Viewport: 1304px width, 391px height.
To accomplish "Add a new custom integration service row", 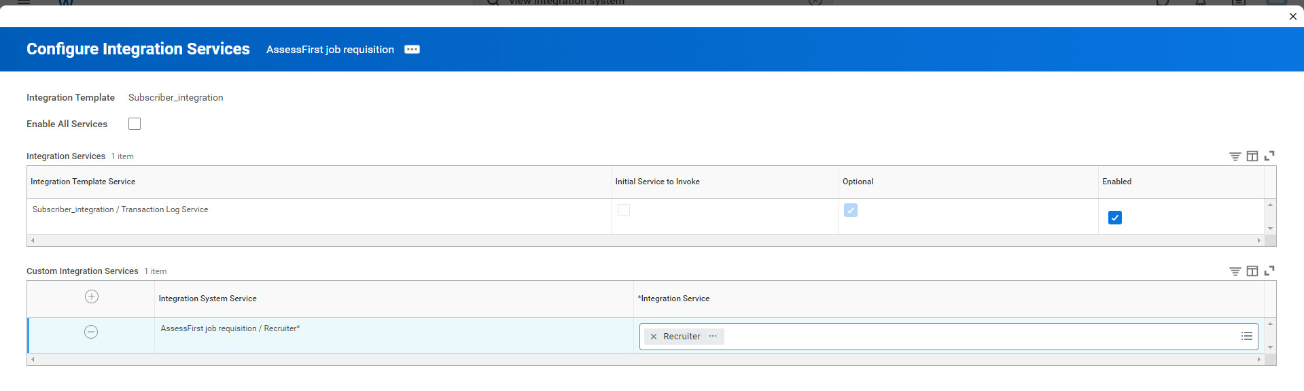I will click(92, 296).
